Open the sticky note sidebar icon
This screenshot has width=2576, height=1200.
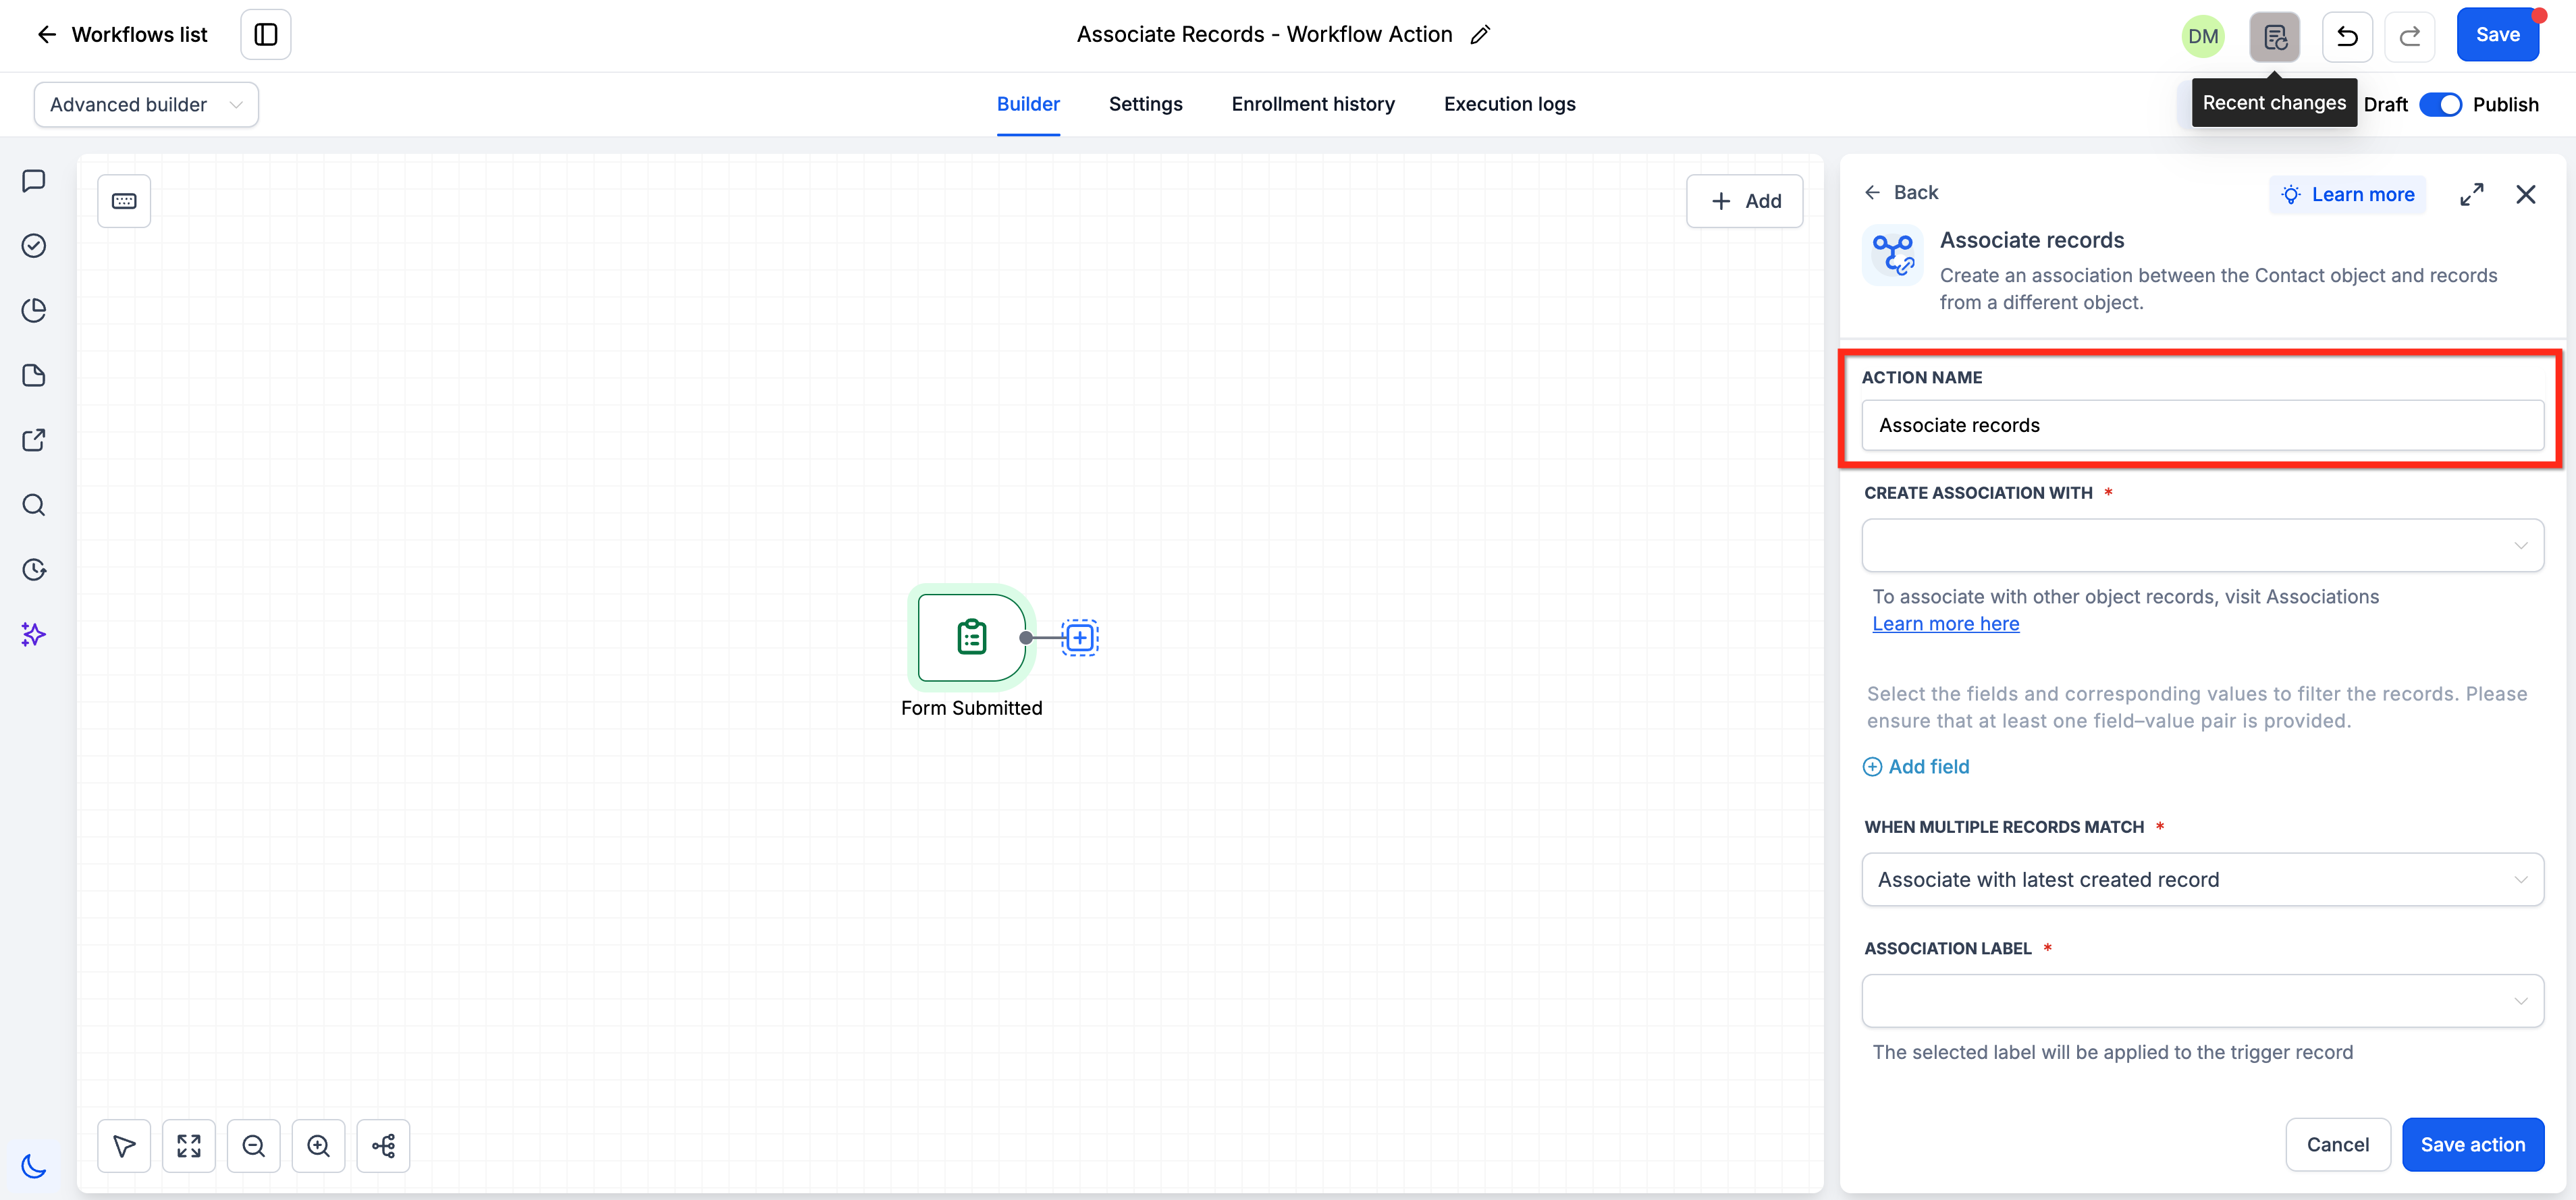[34, 376]
